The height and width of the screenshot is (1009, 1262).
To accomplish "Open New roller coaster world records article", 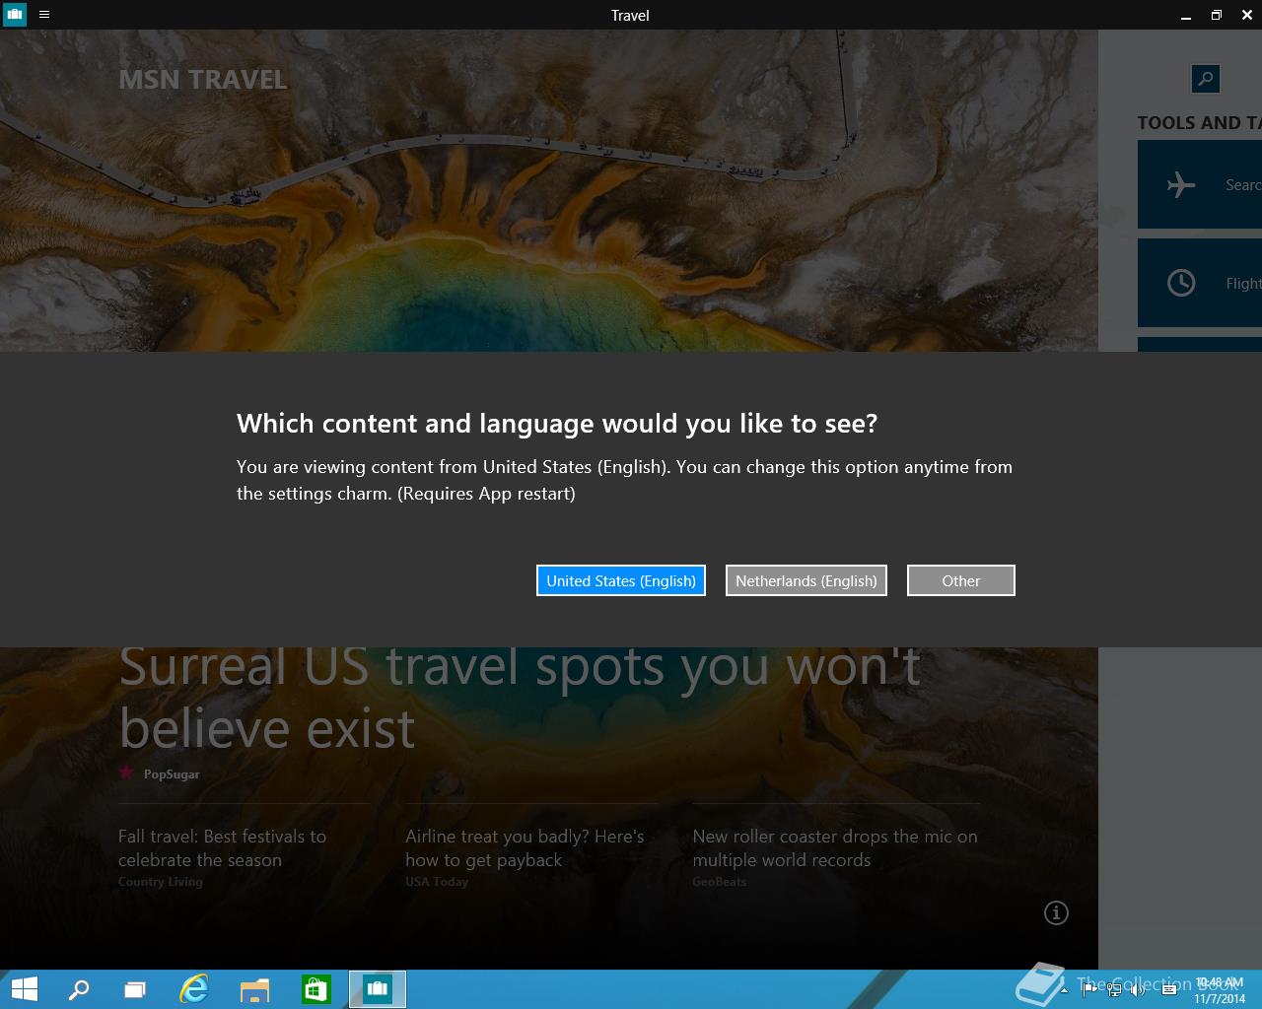I will coord(835,847).
